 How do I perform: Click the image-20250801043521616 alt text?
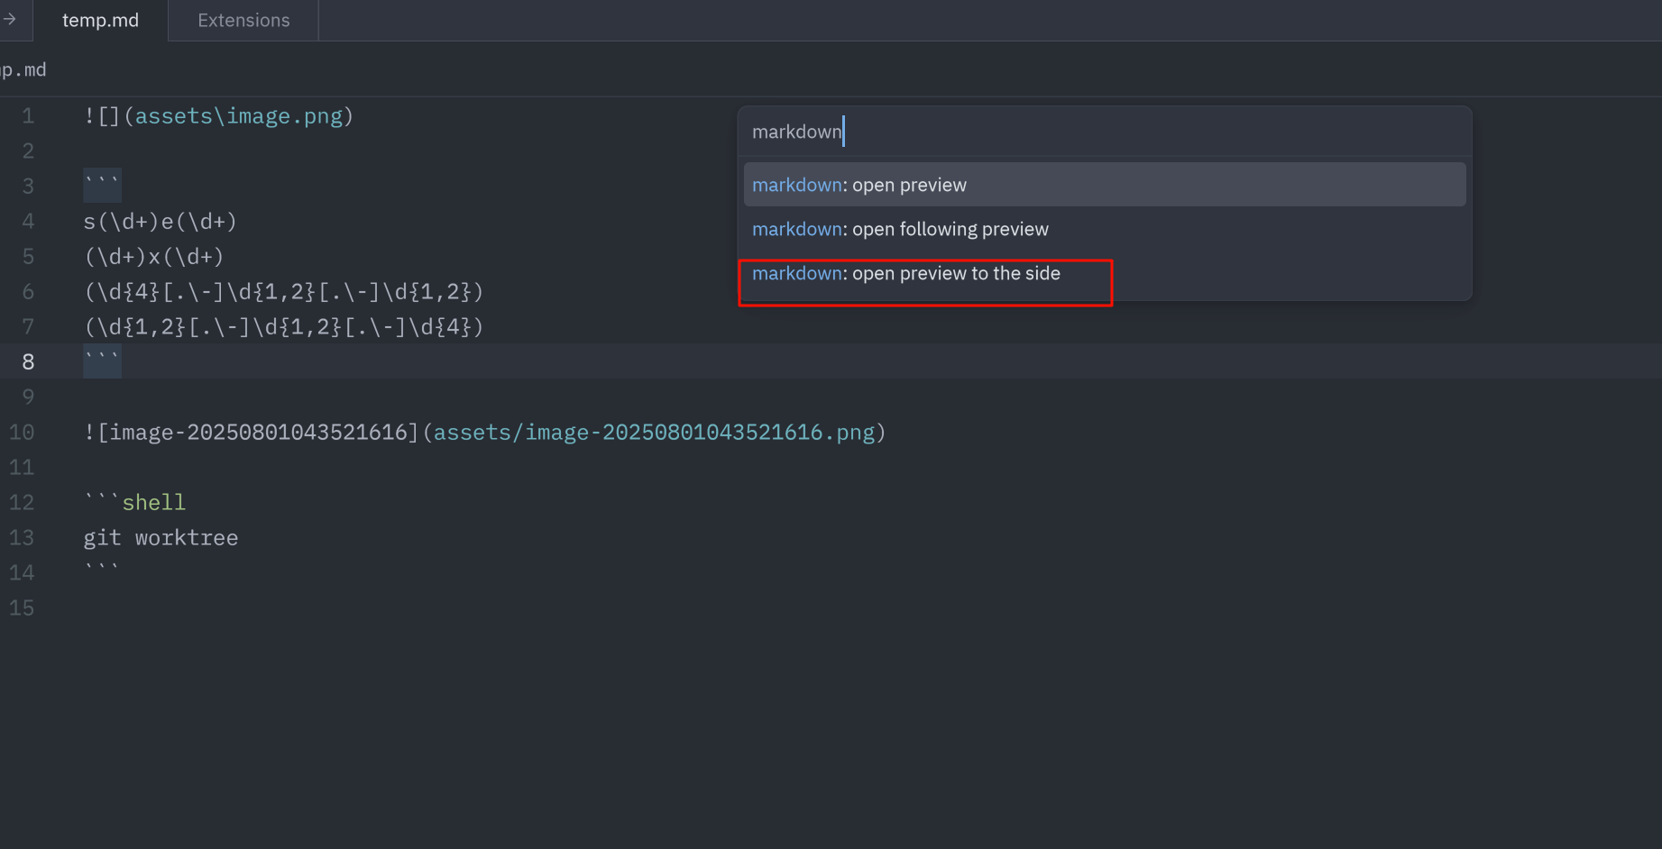tap(258, 433)
